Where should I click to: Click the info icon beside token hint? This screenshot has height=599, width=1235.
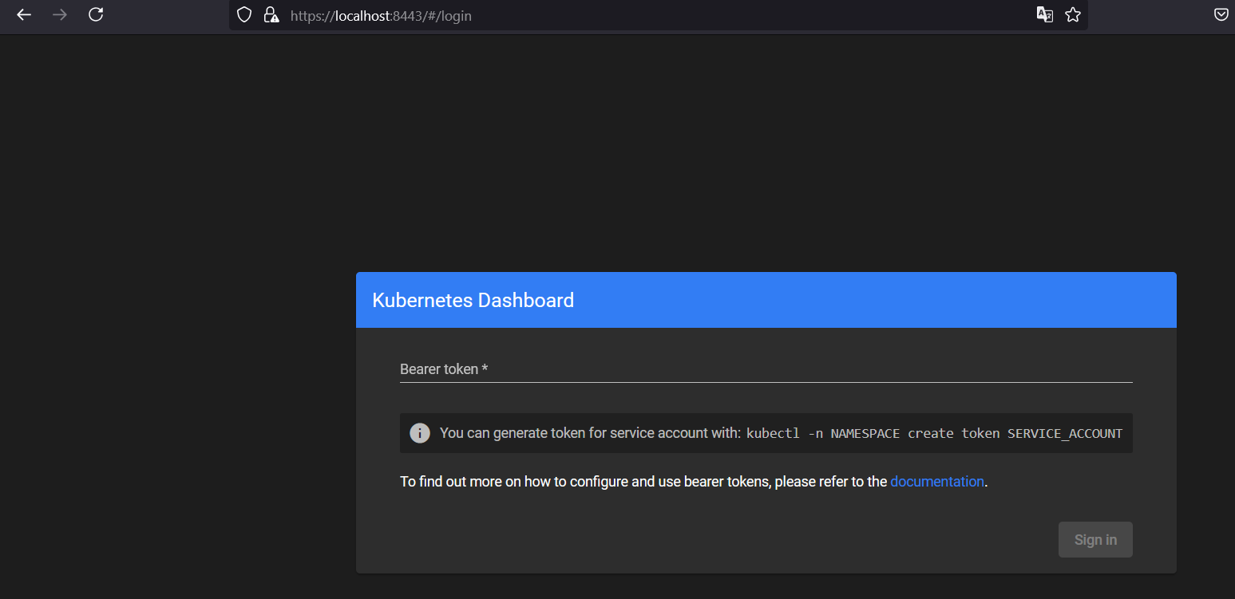point(420,433)
